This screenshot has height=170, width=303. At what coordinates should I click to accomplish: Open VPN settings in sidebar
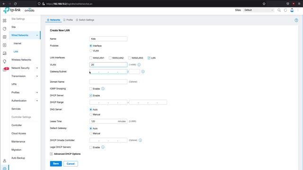click(14, 85)
